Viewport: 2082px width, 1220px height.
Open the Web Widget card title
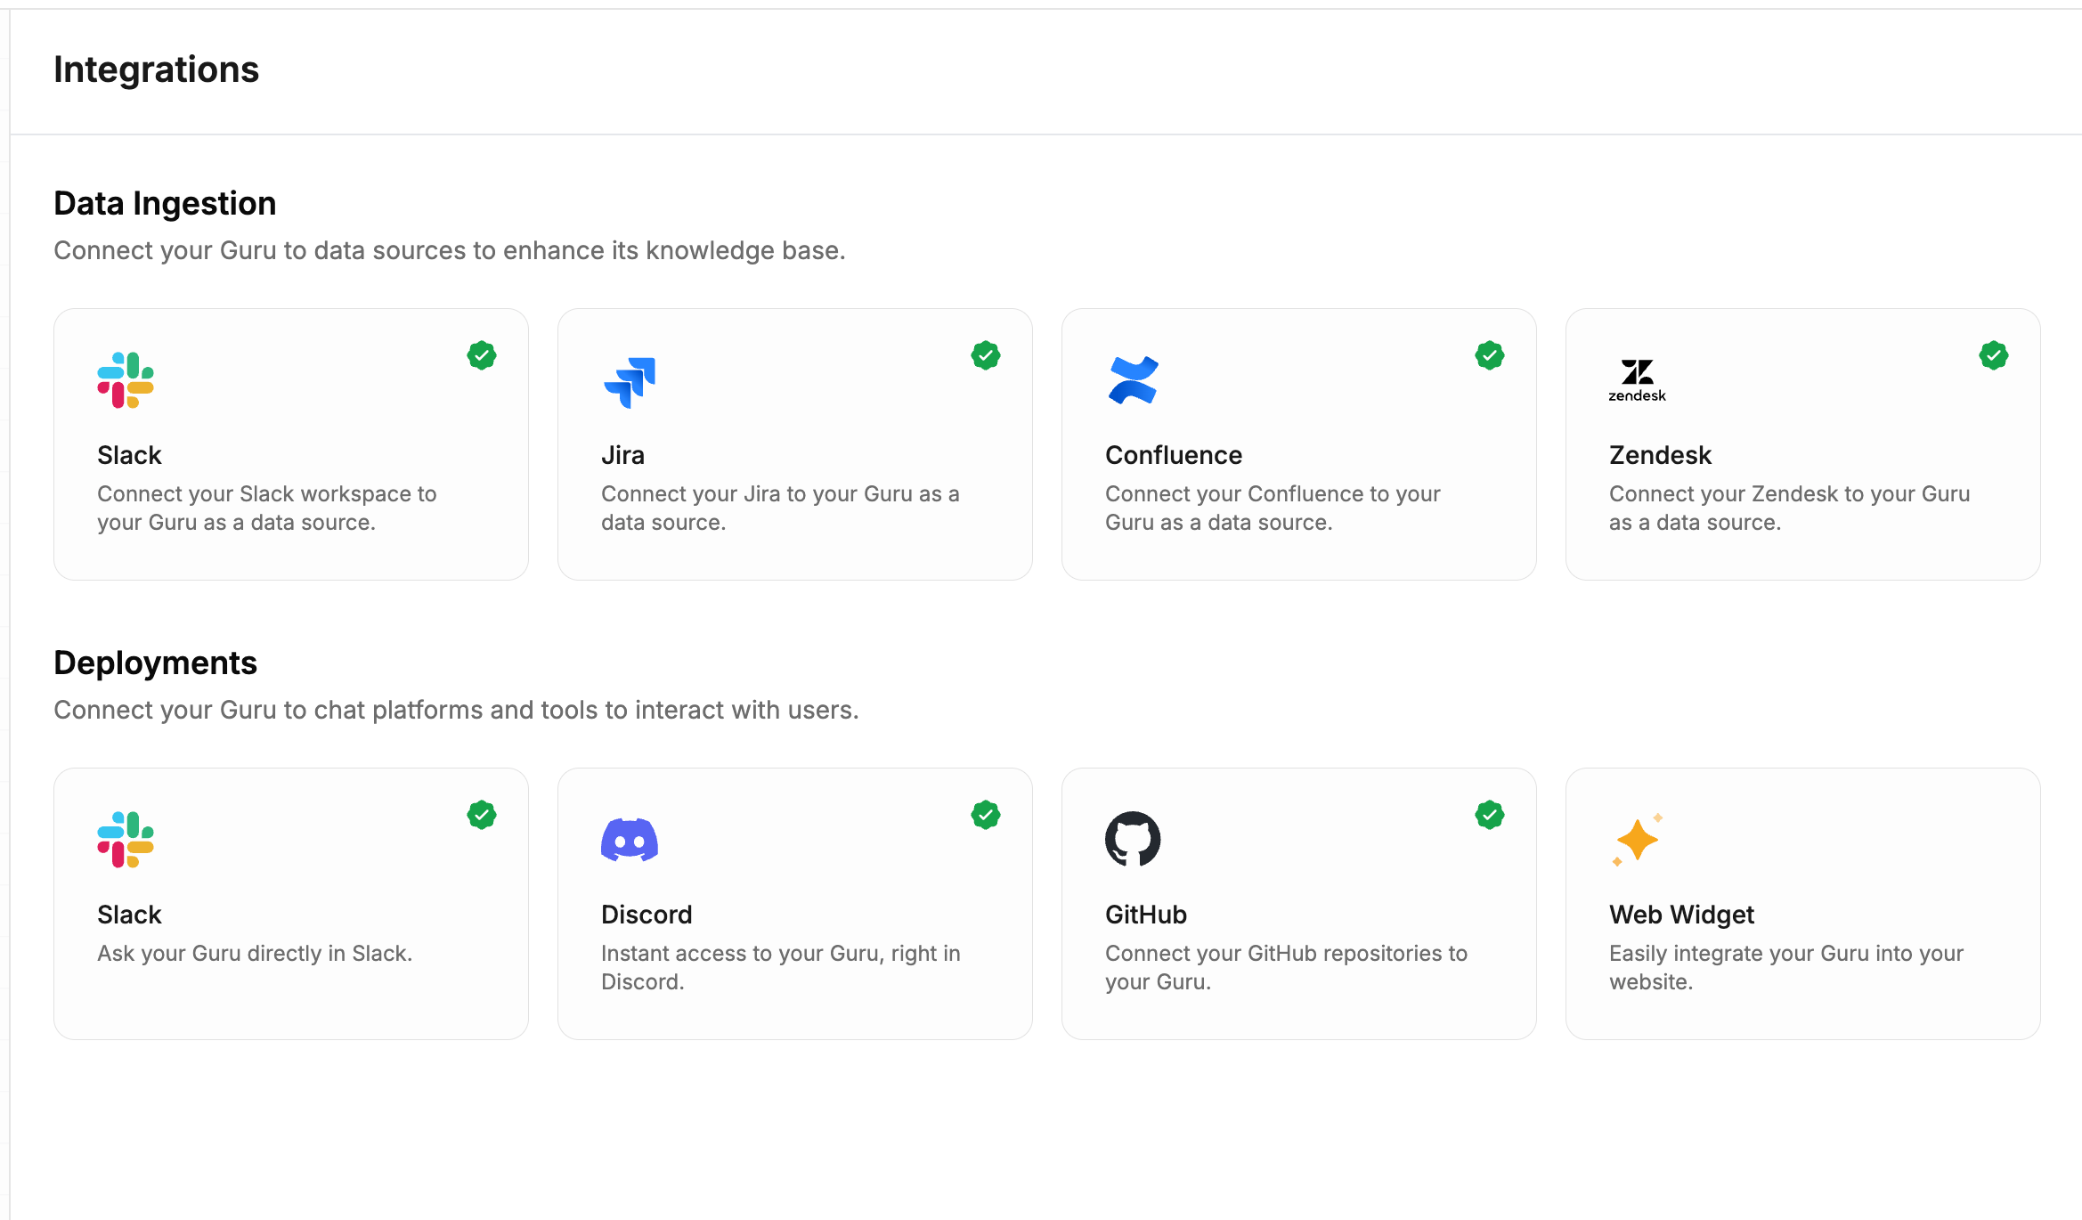tap(1681, 915)
